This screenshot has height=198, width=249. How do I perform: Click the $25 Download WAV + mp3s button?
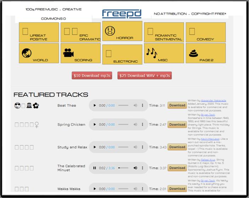pyautogui.click(x=145, y=75)
